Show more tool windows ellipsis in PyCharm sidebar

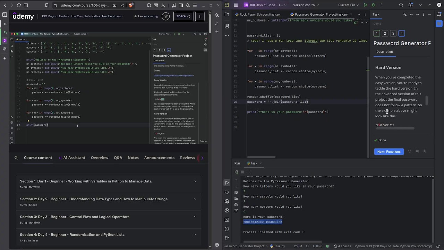coord(227,35)
